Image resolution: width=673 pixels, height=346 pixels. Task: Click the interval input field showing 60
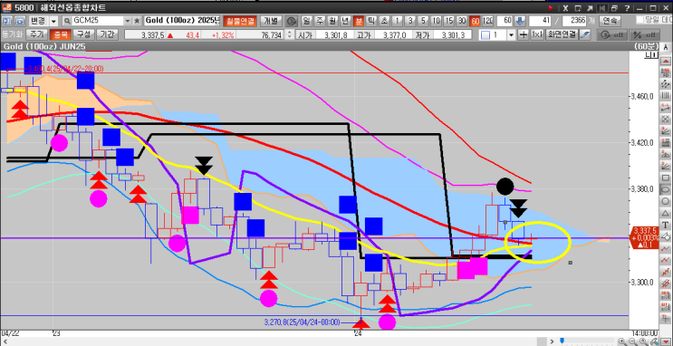pyautogui.click(x=505, y=21)
